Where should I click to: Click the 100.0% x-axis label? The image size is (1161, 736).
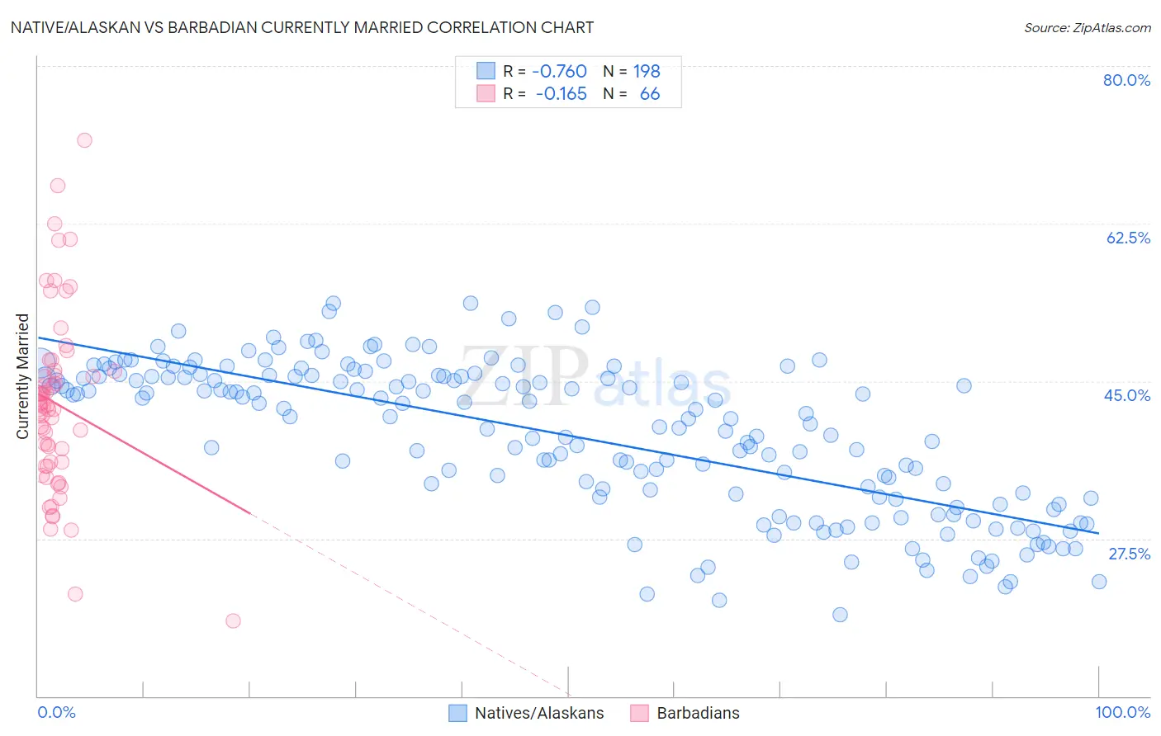coord(1123,712)
